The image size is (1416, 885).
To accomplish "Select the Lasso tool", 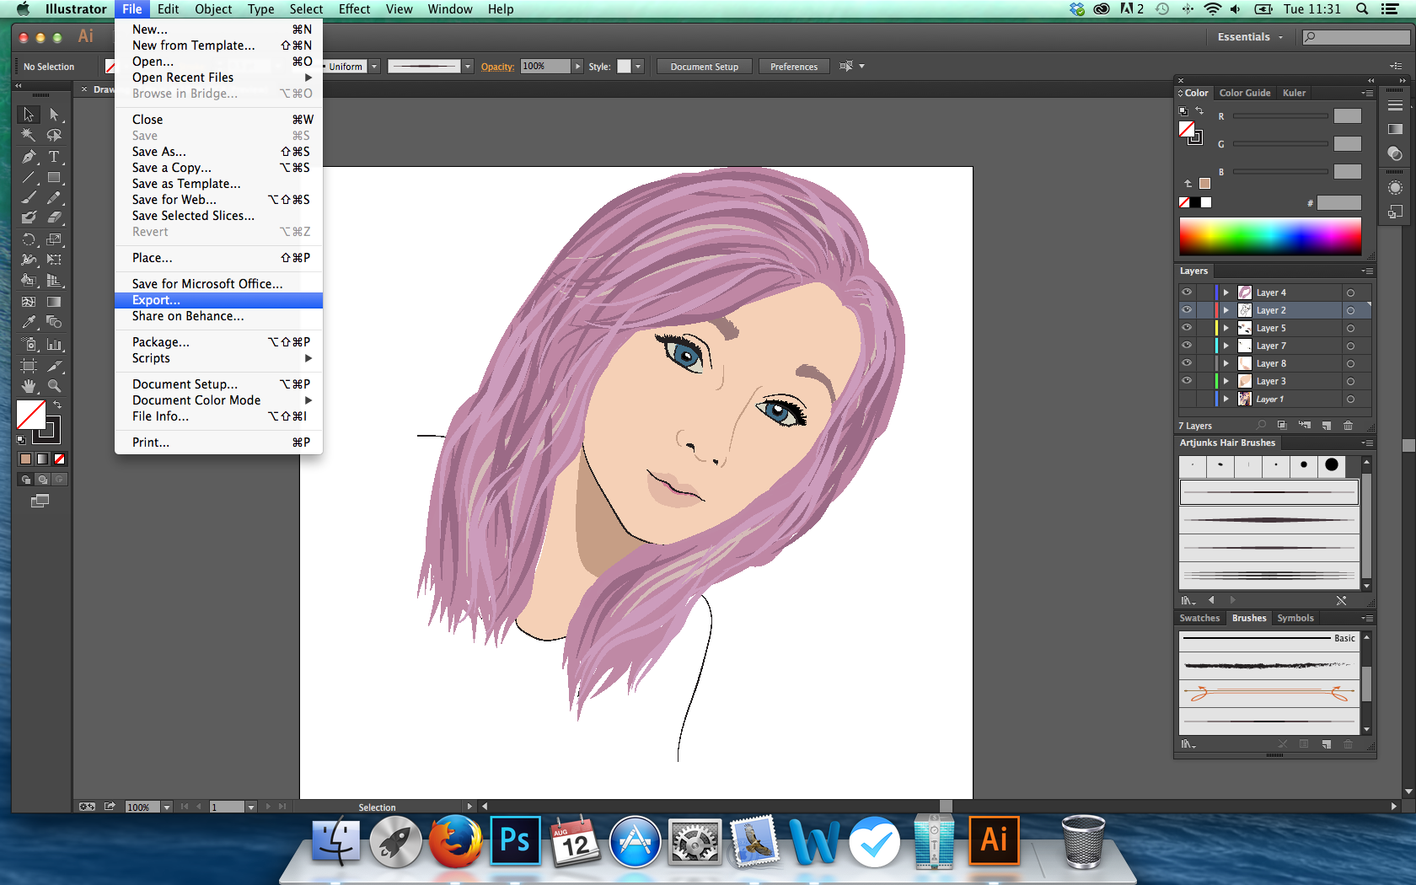I will 54,135.
